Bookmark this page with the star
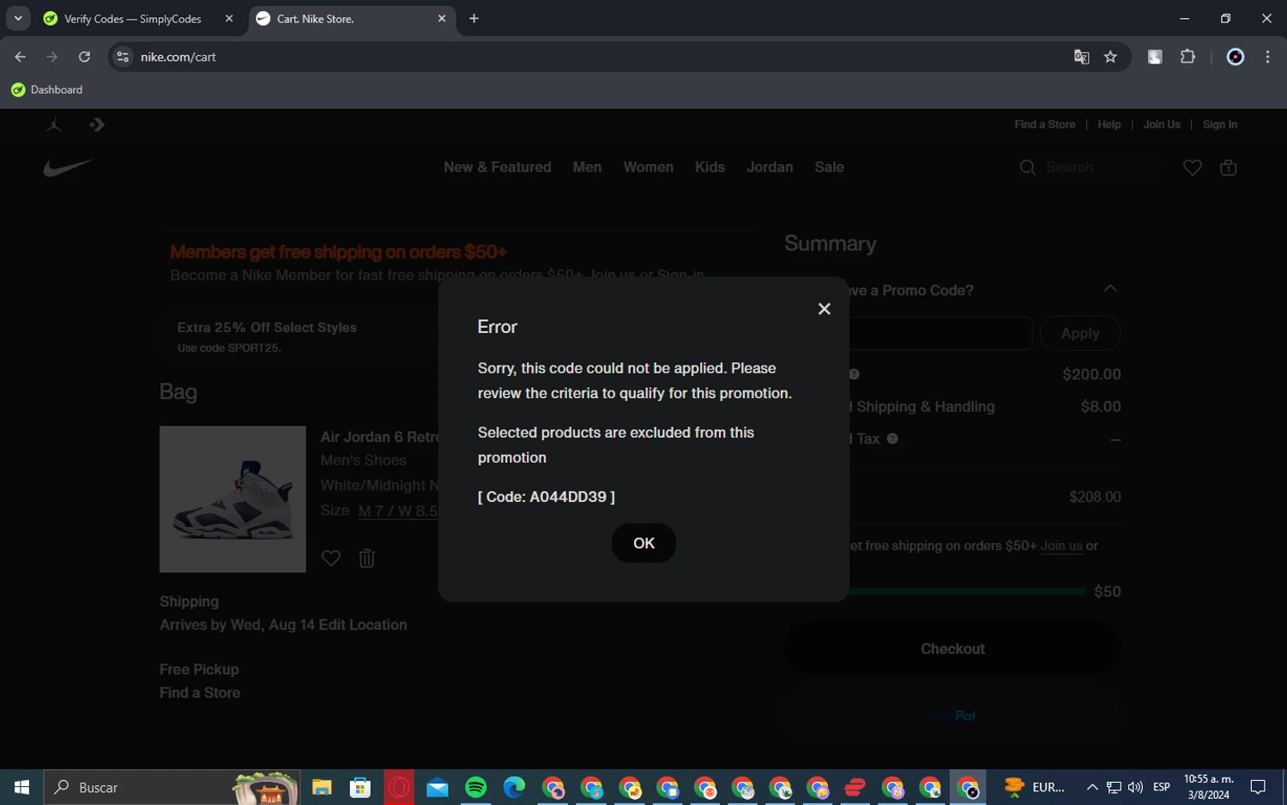 [x=1110, y=57]
